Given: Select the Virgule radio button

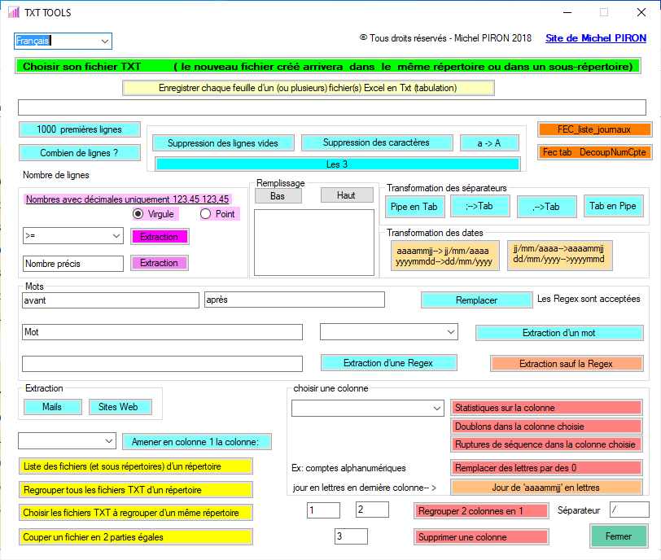Looking at the screenshot, I should click(x=138, y=214).
